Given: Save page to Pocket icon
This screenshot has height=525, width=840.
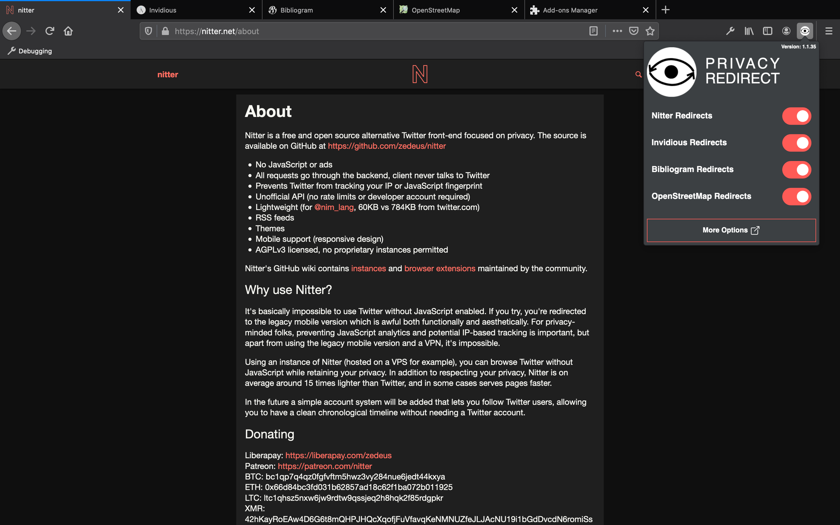Looking at the screenshot, I should (633, 31).
